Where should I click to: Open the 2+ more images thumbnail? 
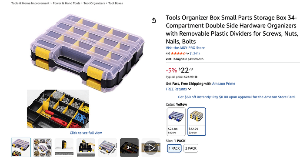pyautogui.click(x=129, y=147)
